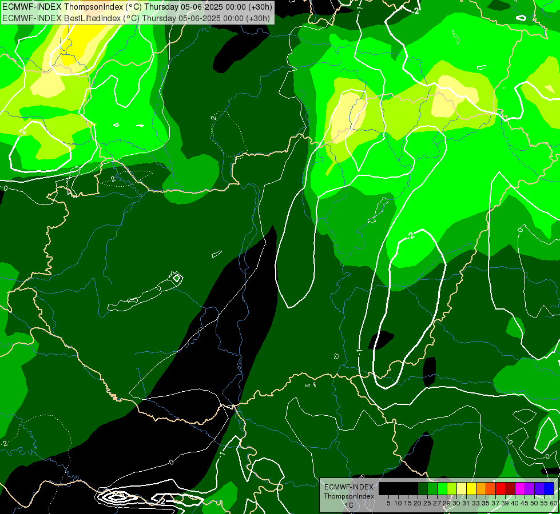Click the pure yellow 31–33 legend swatch
Image resolution: width=560 pixels, height=514 pixels.
tap(471, 488)
